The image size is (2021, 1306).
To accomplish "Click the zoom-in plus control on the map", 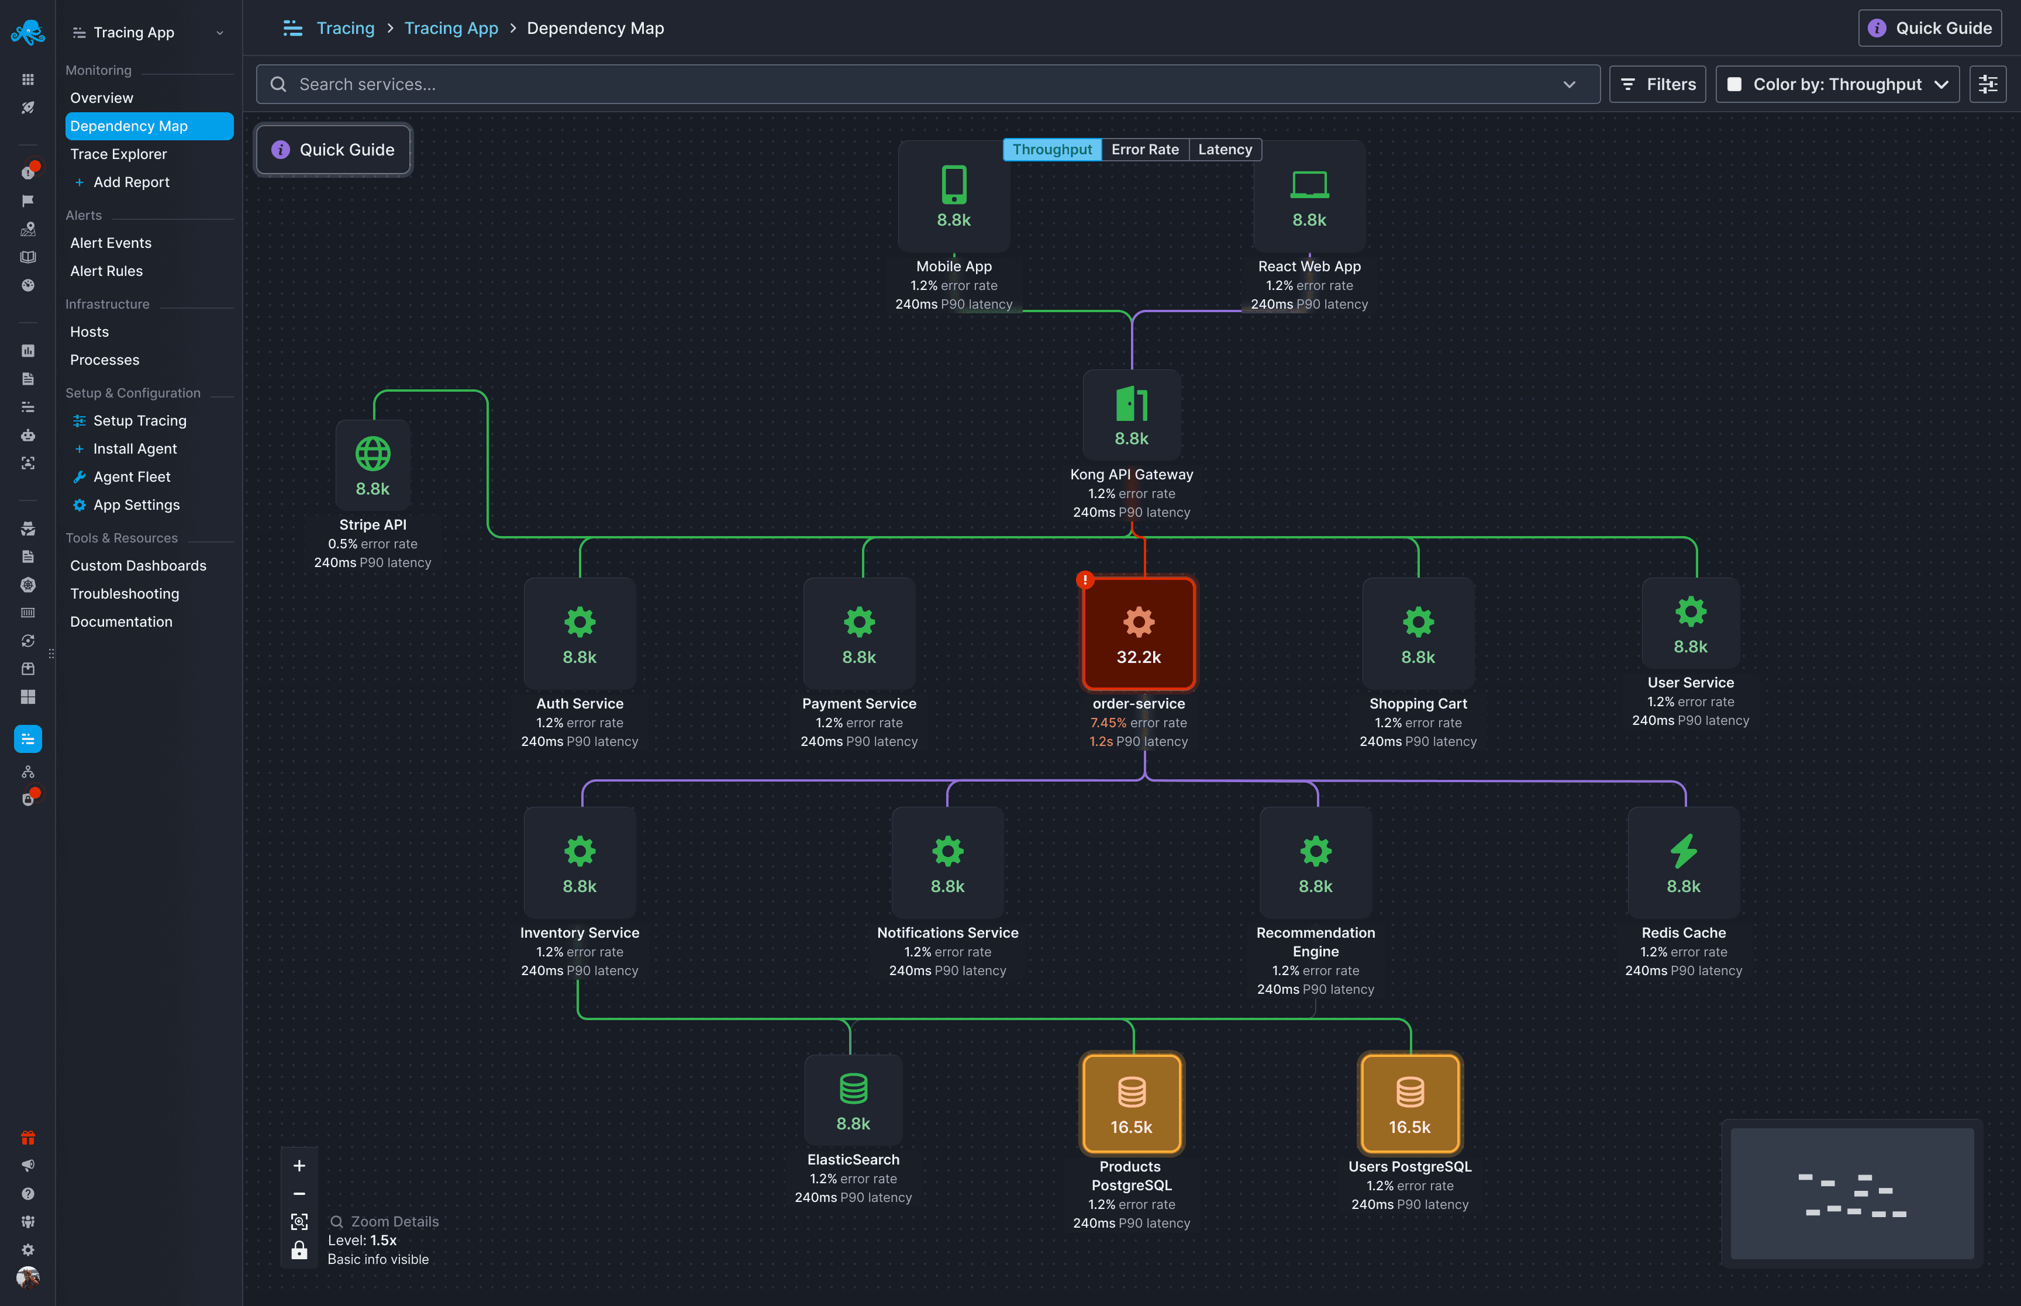I will [x=299, y=1165].
